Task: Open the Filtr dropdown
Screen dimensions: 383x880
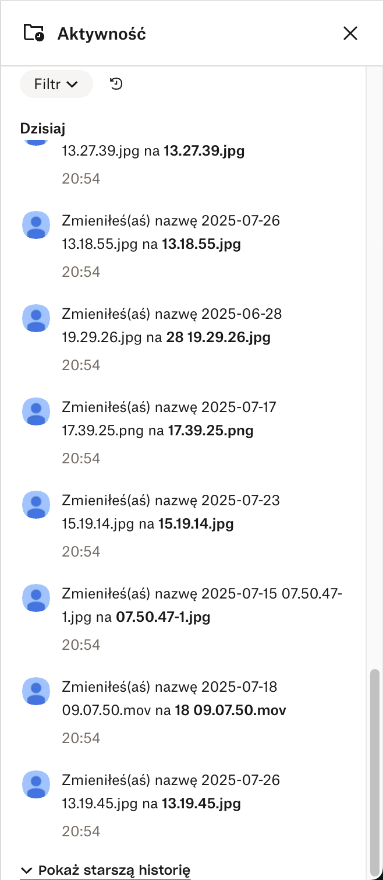Action: point(56,84)
